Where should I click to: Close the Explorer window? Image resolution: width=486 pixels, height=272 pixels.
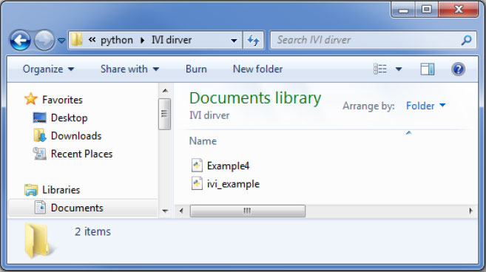(459, 10)
